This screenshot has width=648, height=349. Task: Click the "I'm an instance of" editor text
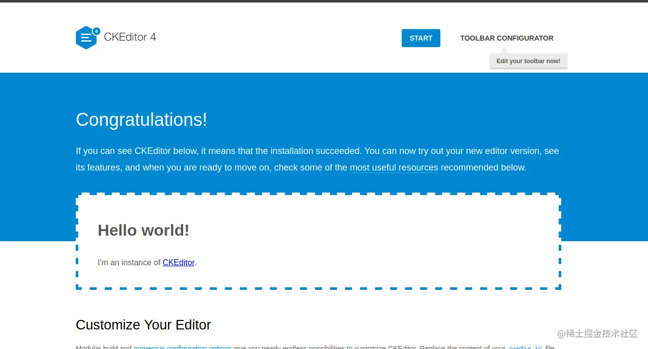coord(129,262)
